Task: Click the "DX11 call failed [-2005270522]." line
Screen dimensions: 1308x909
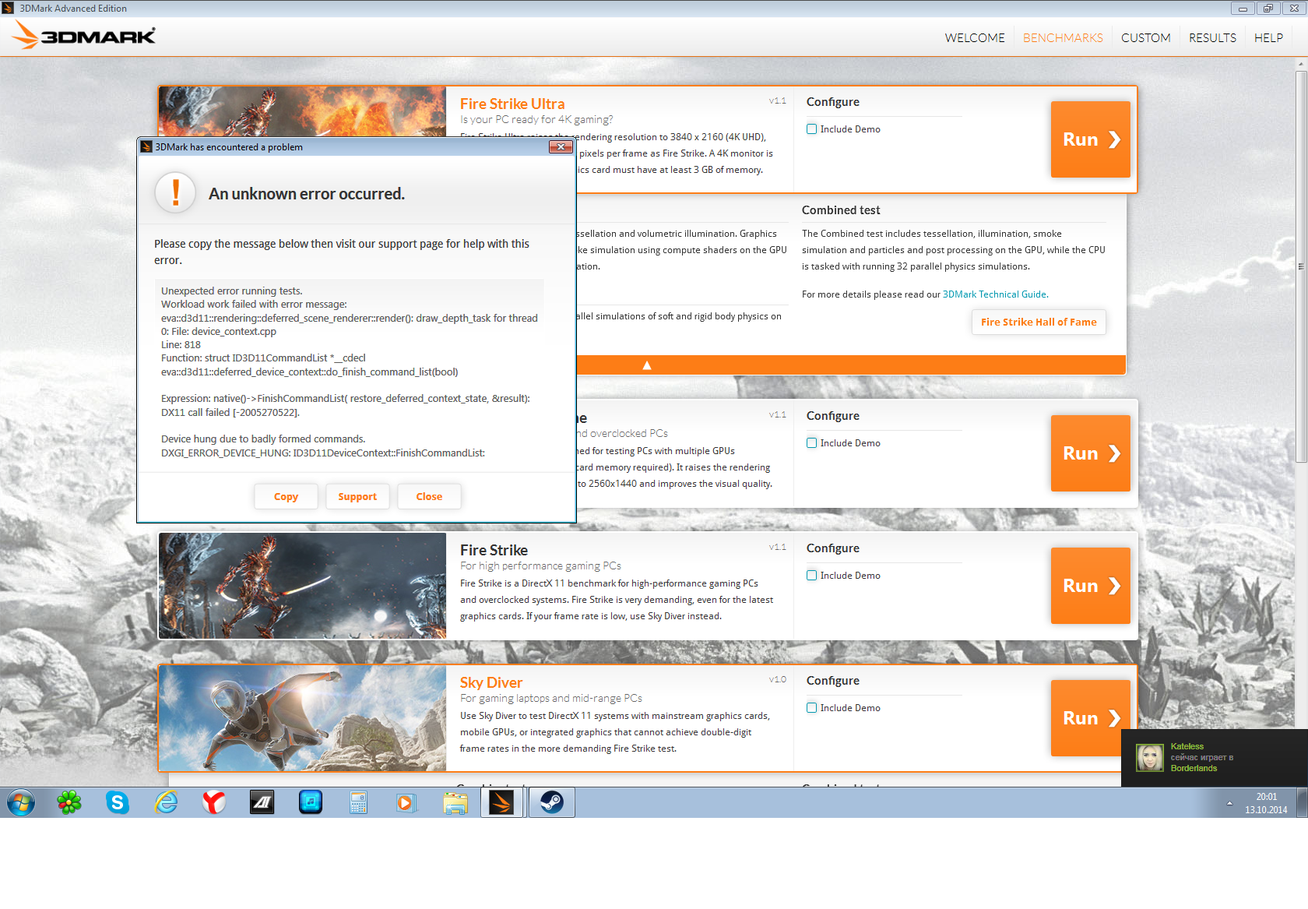Action: point(230,413)
